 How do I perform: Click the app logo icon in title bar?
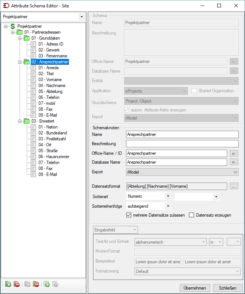pos(6,6)
